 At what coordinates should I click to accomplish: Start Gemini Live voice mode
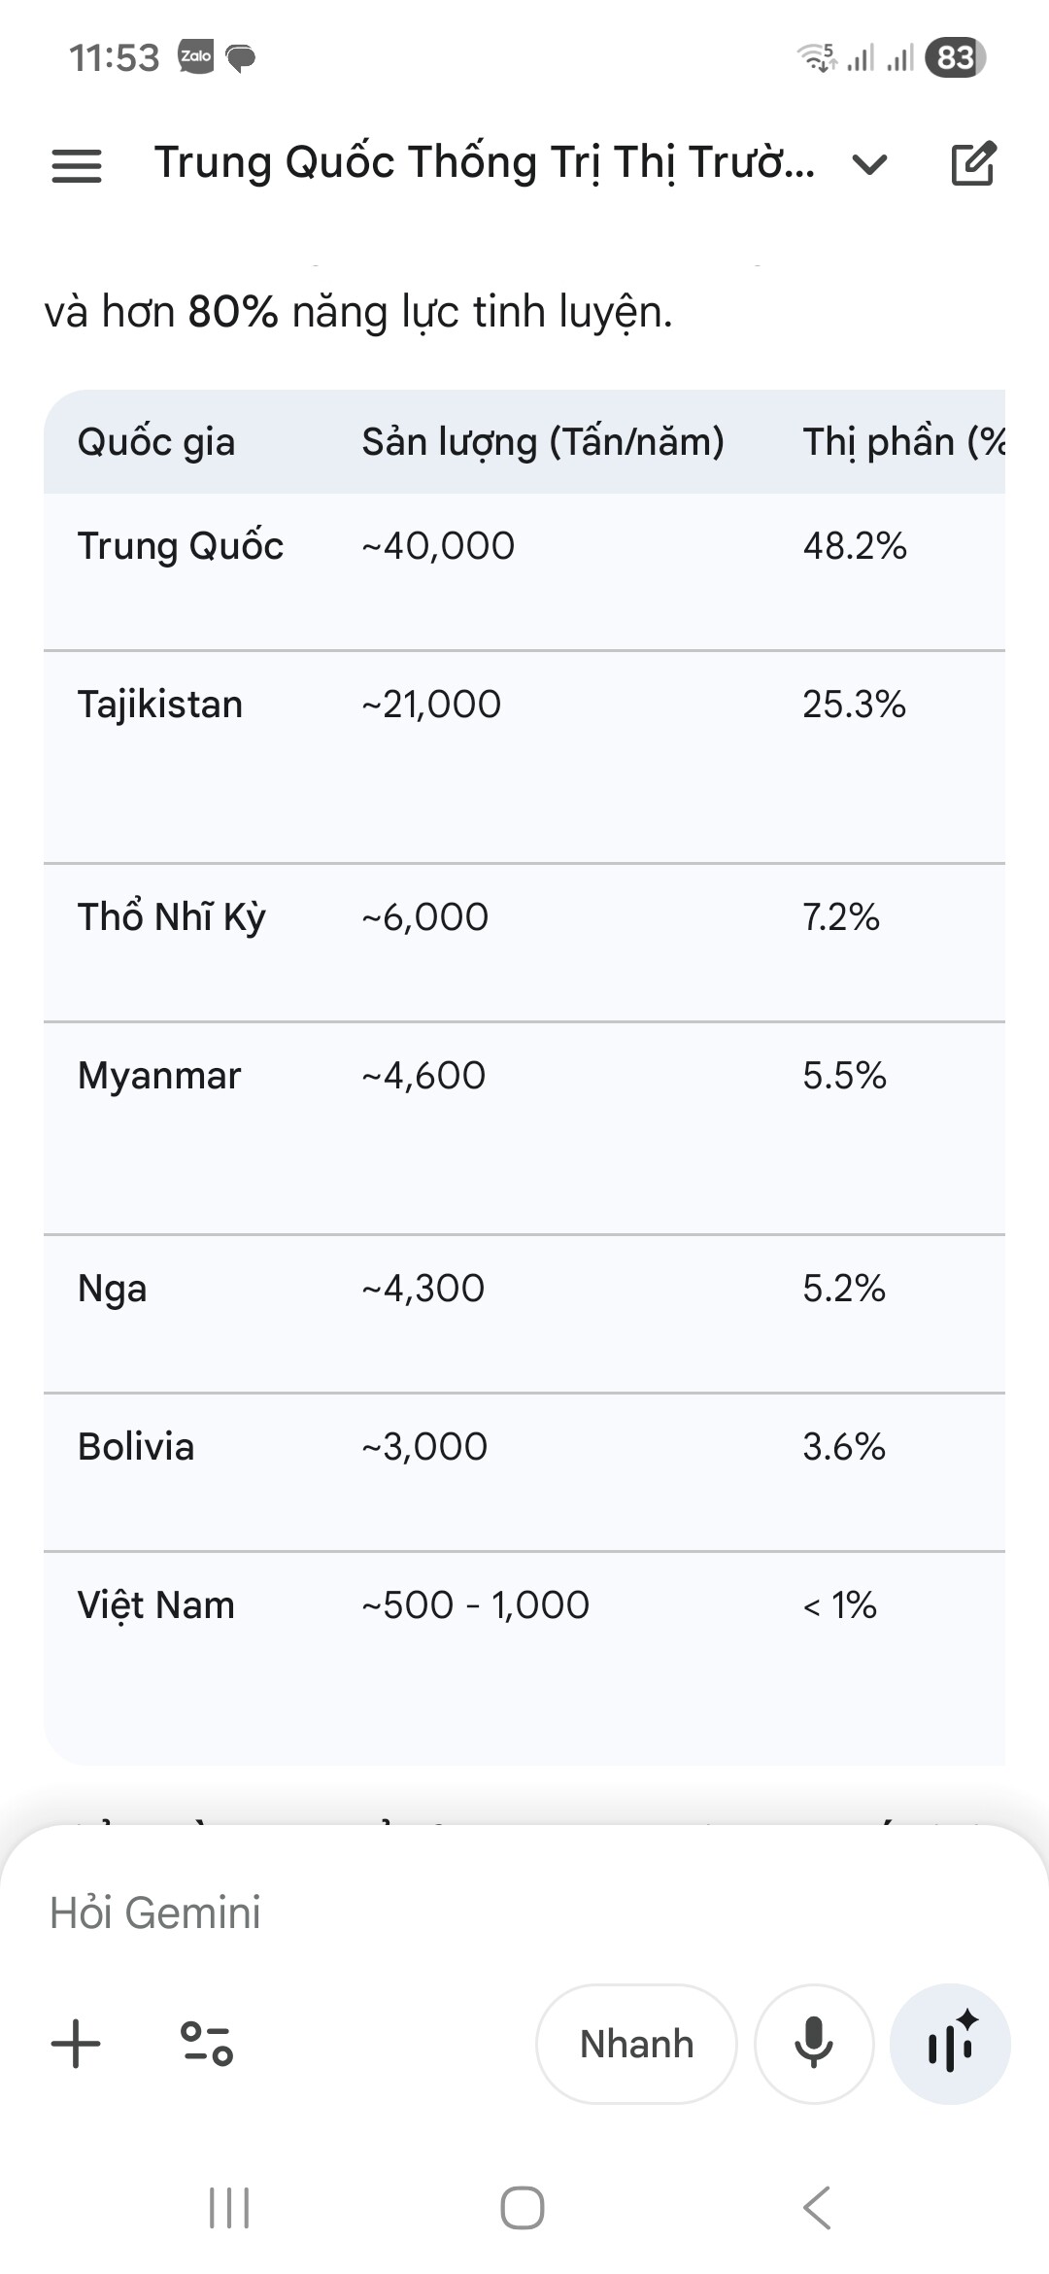[x=951, y=2043]
